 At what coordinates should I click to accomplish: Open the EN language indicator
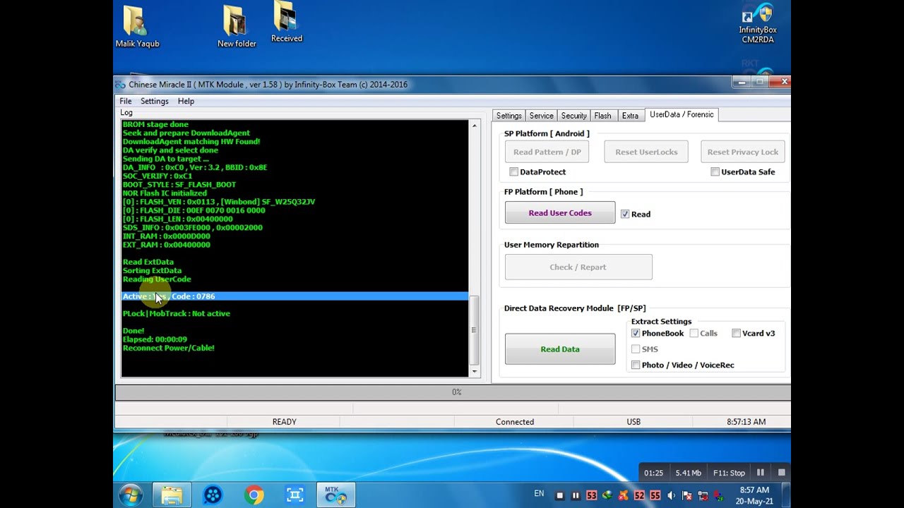tap(539, 494)
